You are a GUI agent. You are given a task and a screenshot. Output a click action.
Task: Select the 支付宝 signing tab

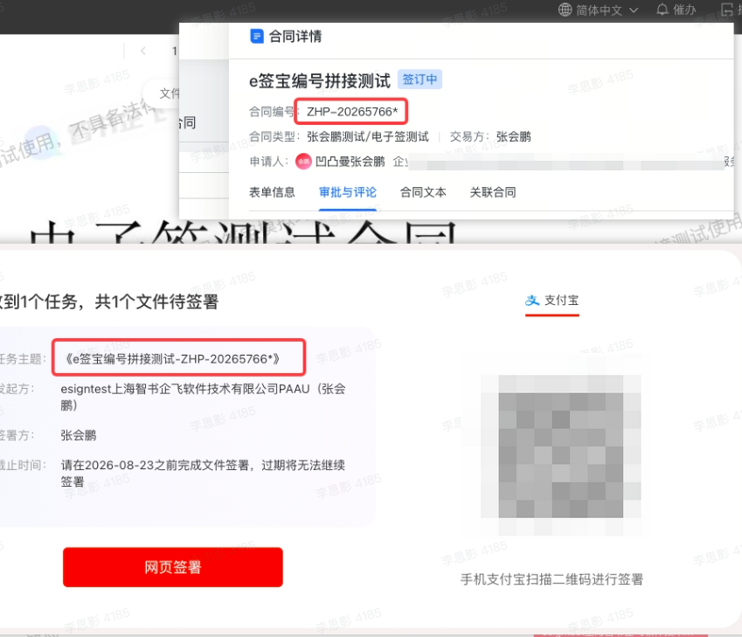click(x=552, y=301)
